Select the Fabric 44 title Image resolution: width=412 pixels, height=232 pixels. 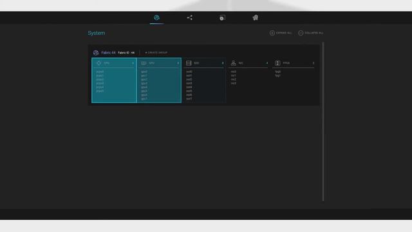[x=108, y=53]
